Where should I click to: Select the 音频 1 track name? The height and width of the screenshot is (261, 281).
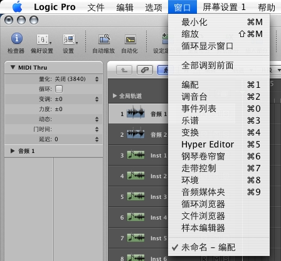pyautogui.click(x=159, y=114)
